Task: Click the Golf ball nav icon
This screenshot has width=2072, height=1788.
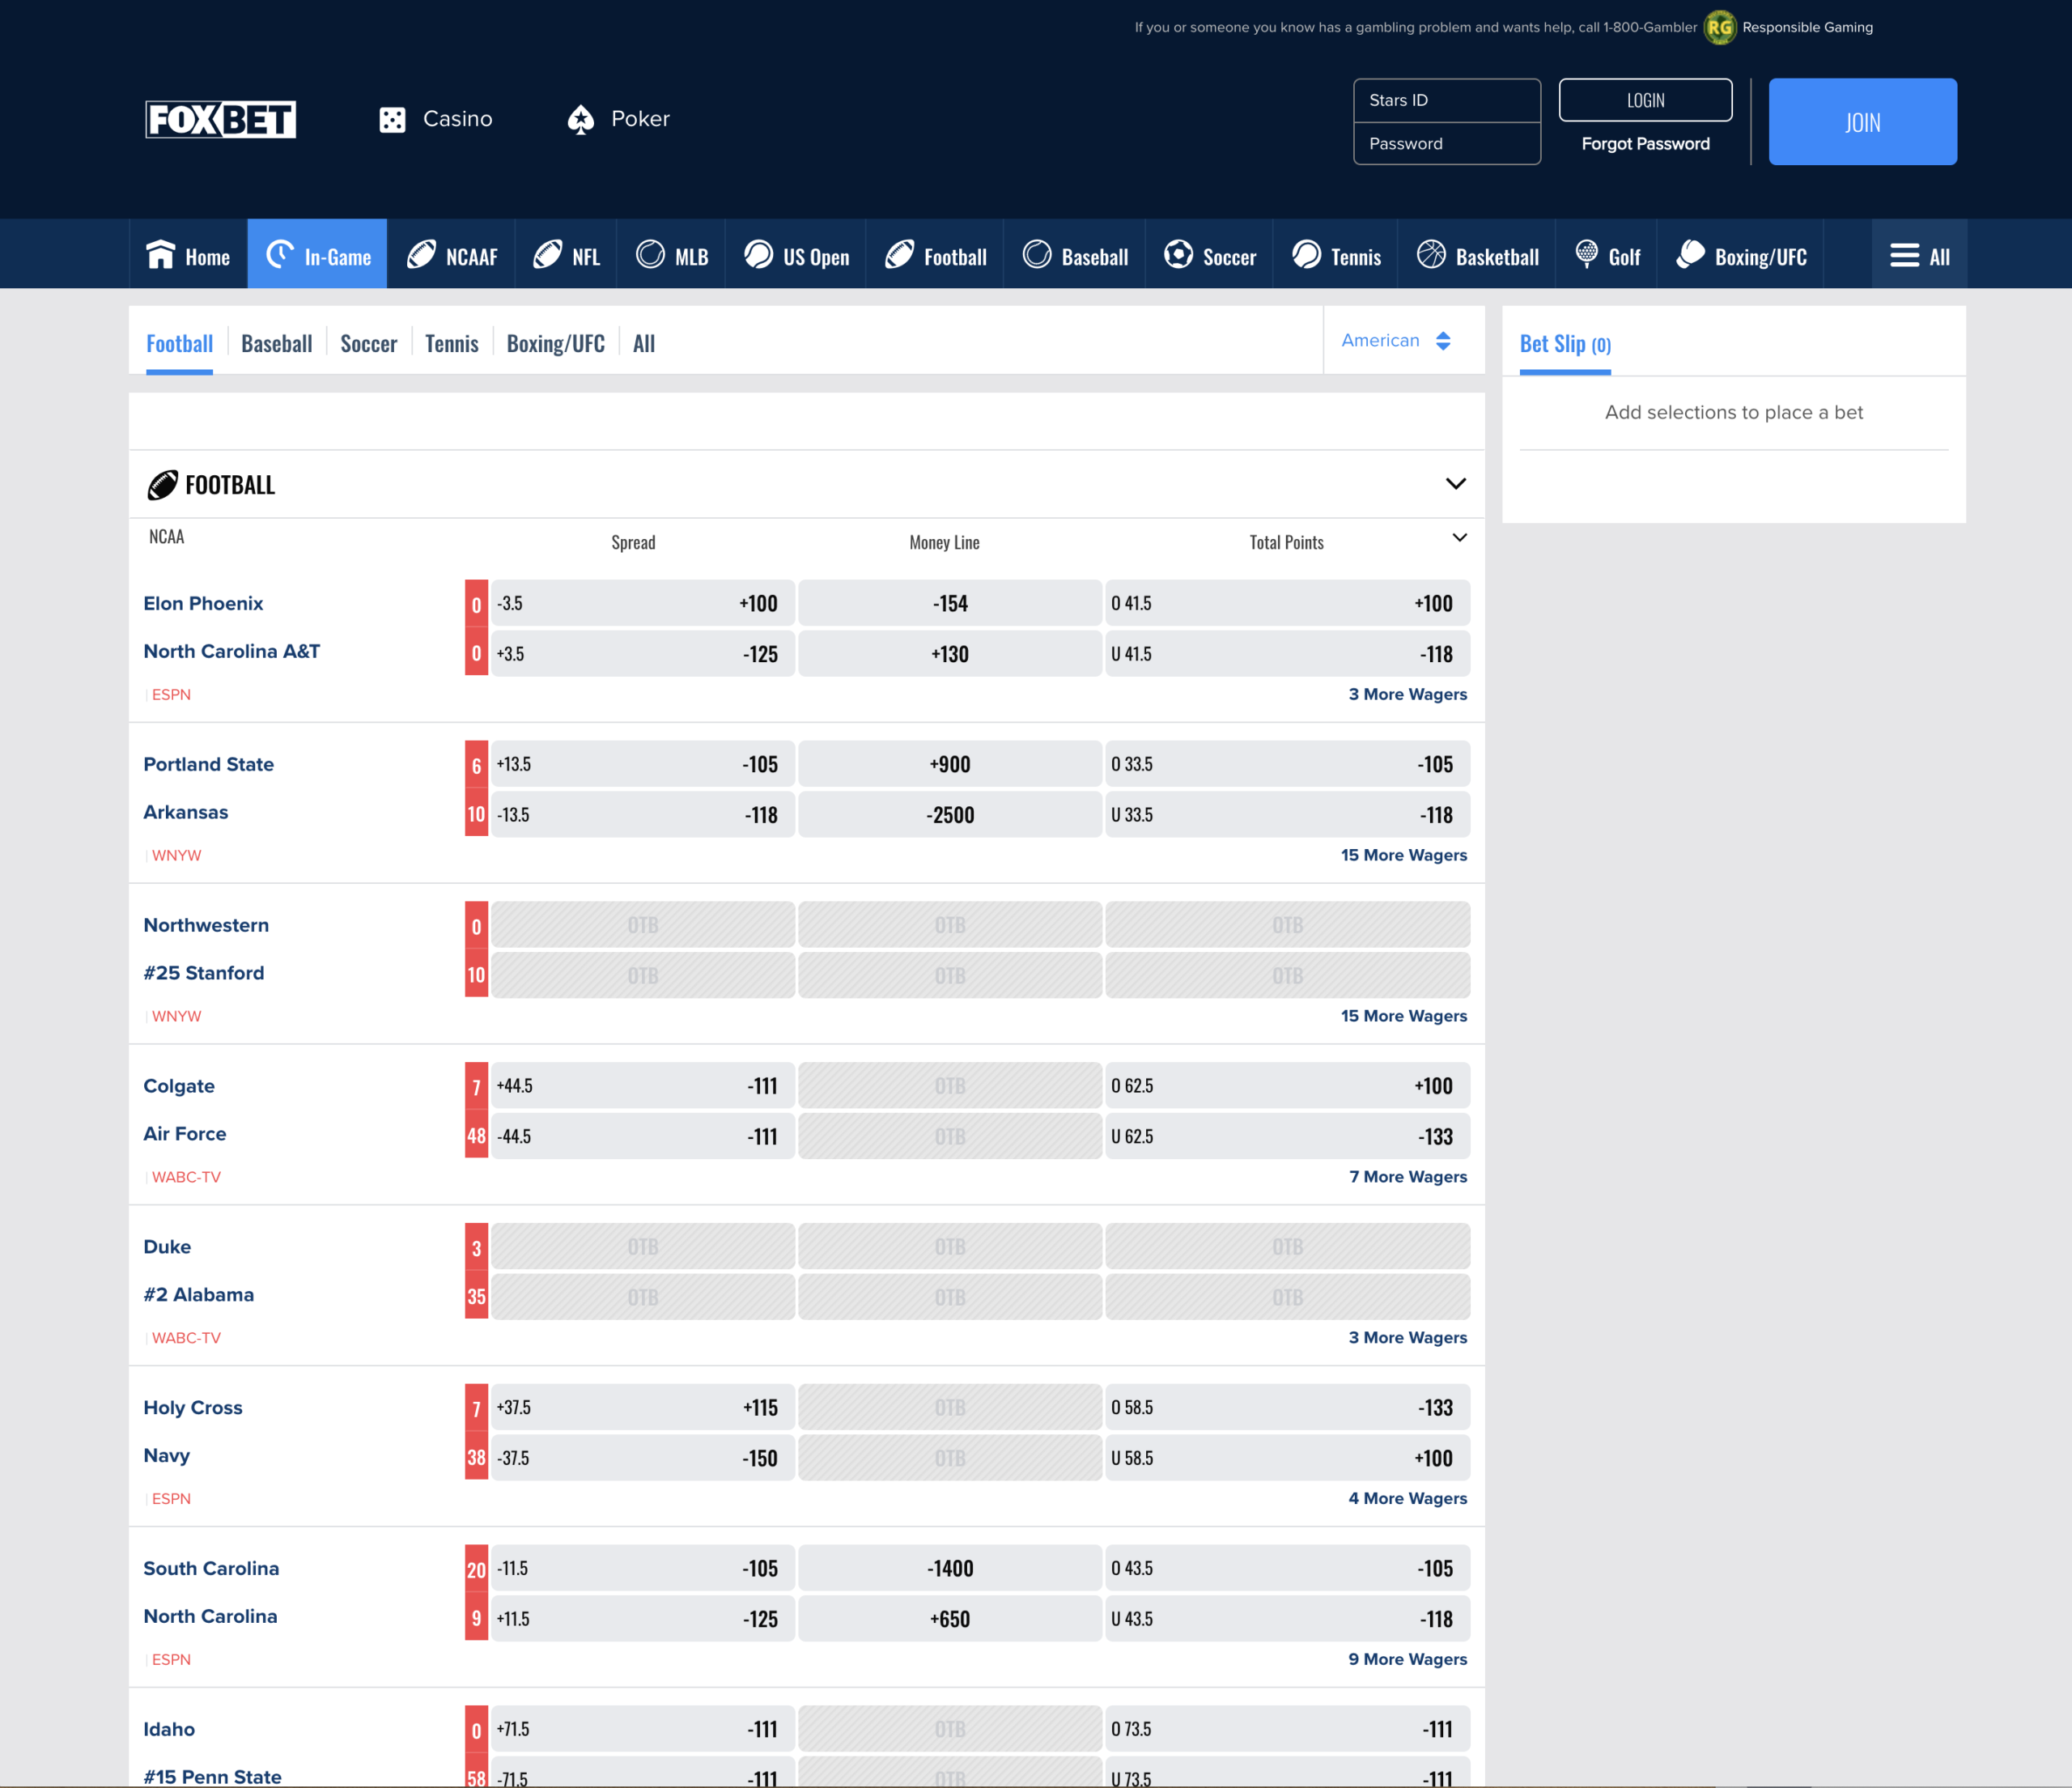Action: (1586, 255)
